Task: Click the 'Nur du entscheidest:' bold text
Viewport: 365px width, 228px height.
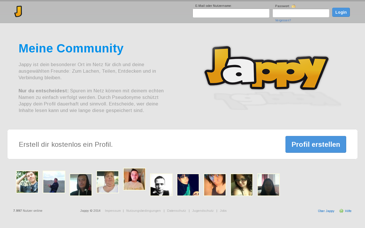Action: [44, 91]
